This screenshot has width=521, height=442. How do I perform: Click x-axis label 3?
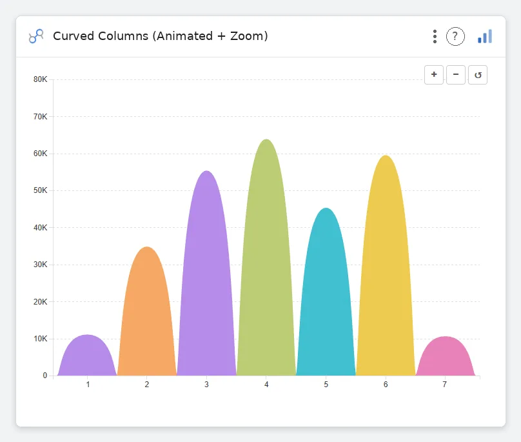pos(206,385)
